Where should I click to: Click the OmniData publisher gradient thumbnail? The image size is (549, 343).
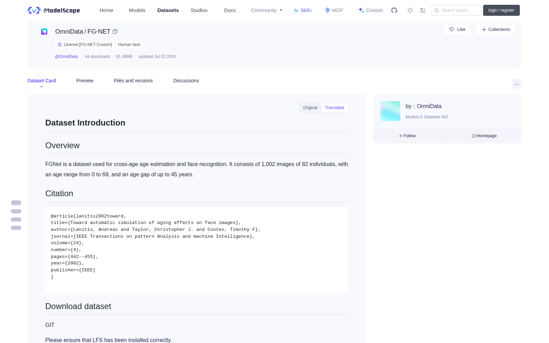click(390, 111)
